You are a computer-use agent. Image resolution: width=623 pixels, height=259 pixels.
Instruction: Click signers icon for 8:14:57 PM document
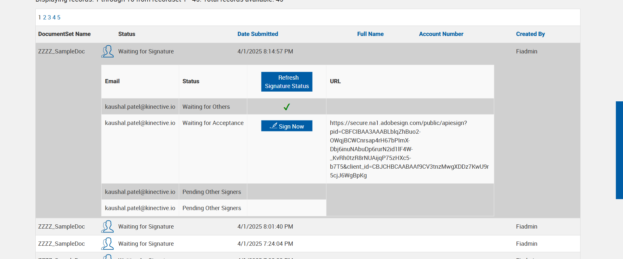[x=107, y=51]
